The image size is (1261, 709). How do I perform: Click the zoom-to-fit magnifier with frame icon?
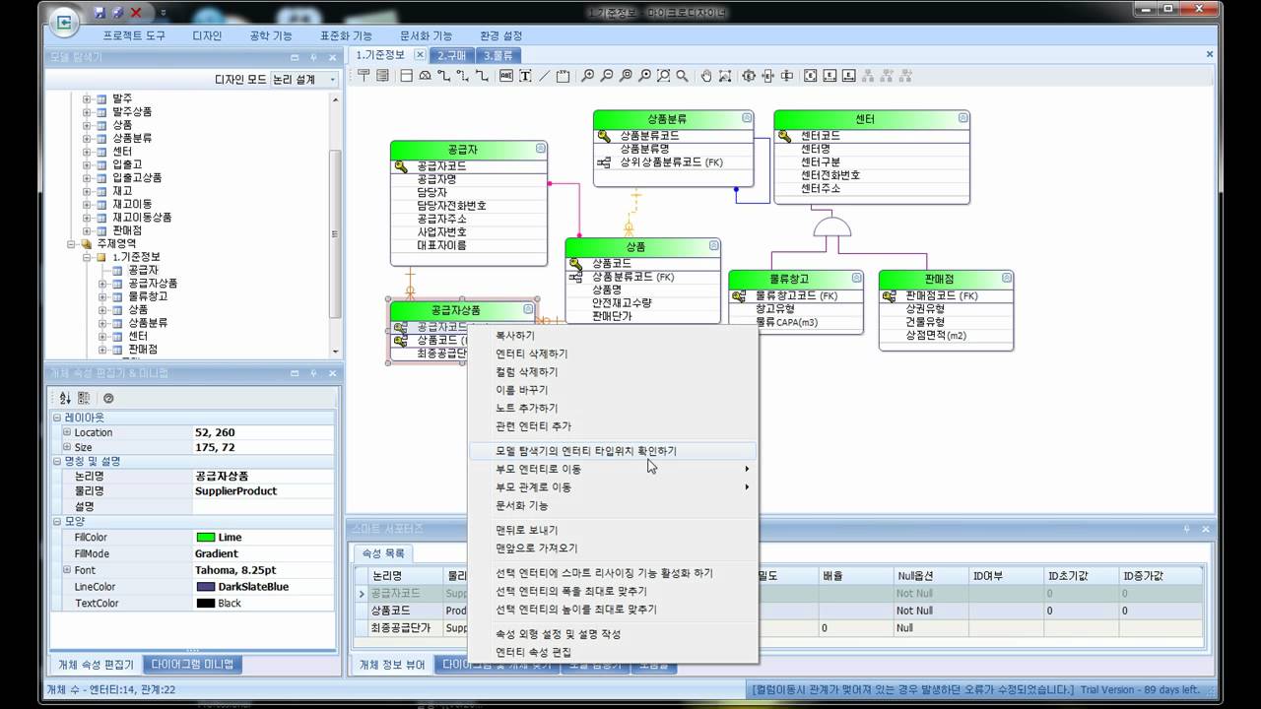[664, 76]
